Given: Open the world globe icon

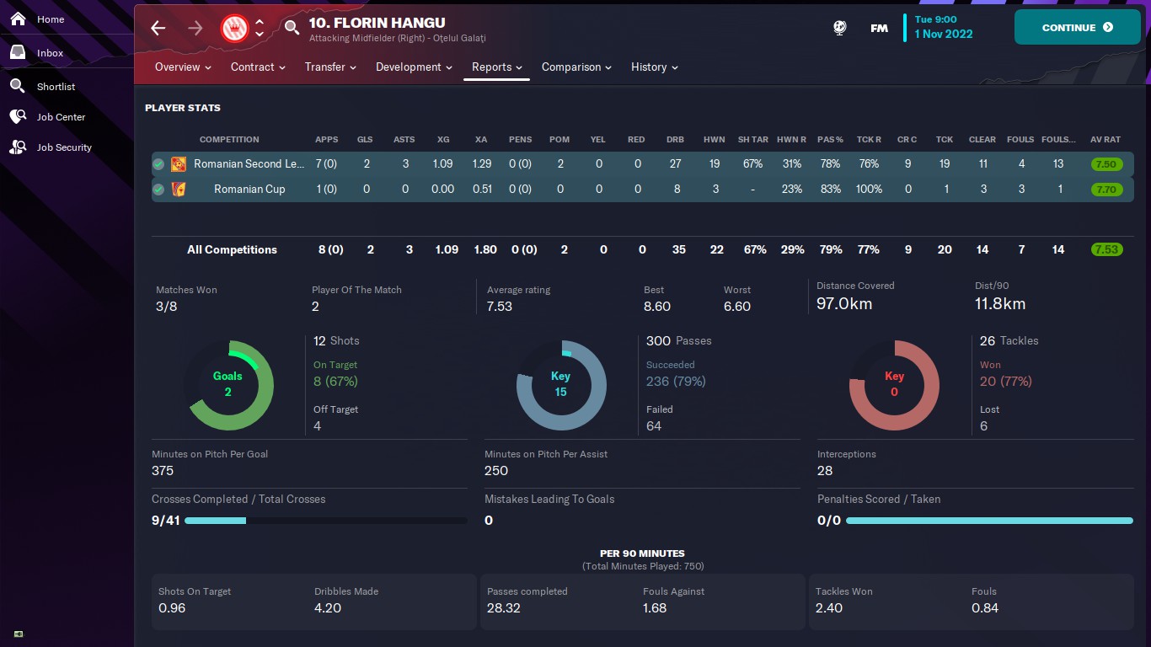Looking at the screenshot, I should 839,28.
